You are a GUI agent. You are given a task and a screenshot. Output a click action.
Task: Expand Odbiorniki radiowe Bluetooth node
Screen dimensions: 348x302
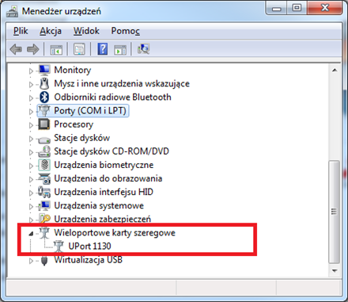pyautogui.click(x=31, y=98)
